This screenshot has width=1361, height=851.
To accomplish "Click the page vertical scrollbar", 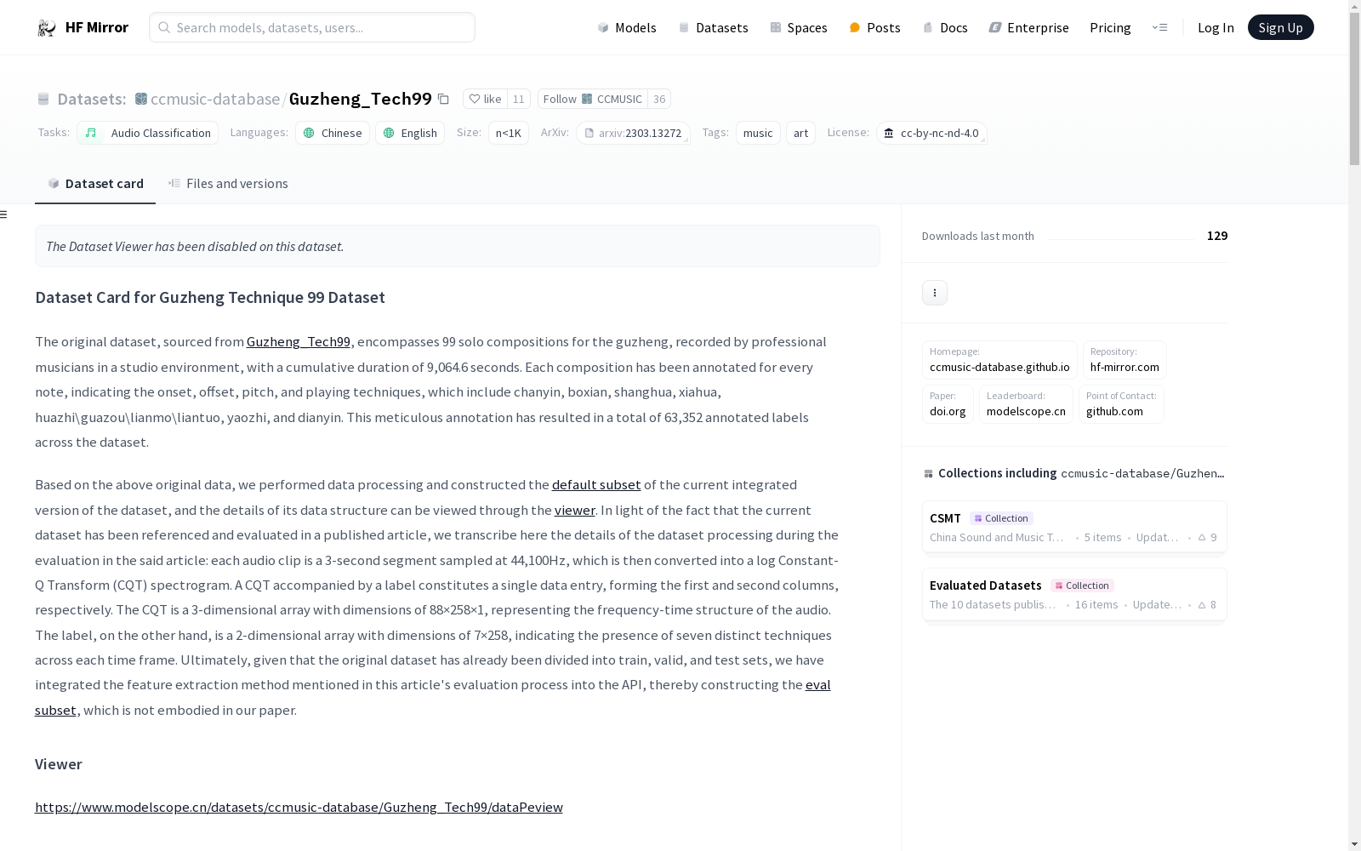I will pos(1354,425).
